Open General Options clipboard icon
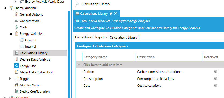 tap(16, 14)
